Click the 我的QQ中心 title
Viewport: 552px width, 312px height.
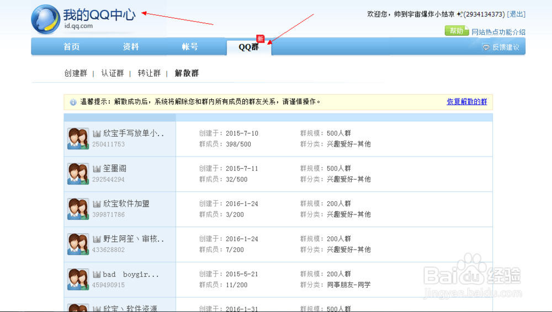pos(99,14)
